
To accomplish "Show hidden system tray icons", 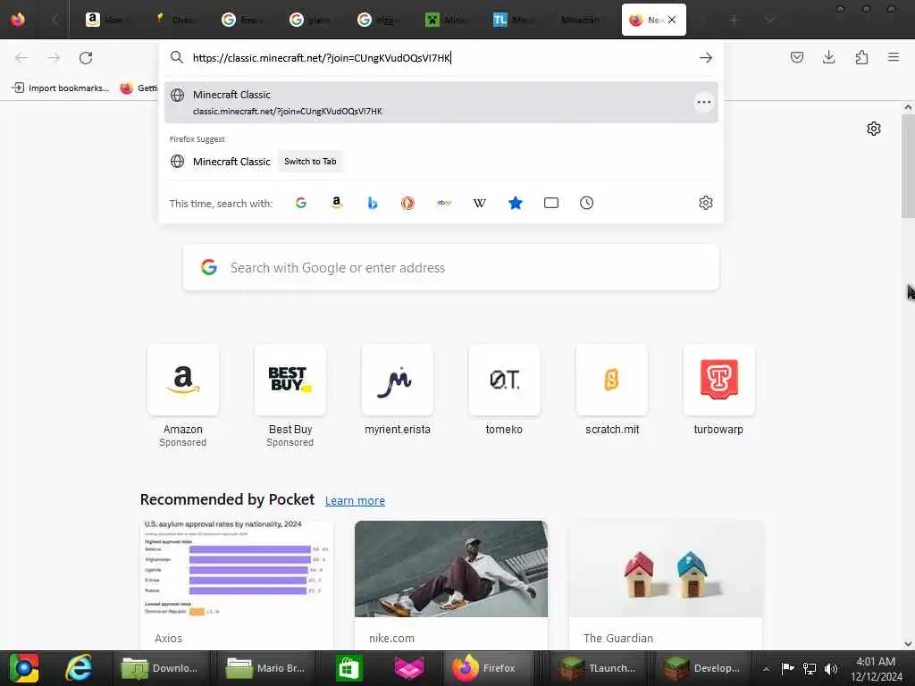I will 766,668.
